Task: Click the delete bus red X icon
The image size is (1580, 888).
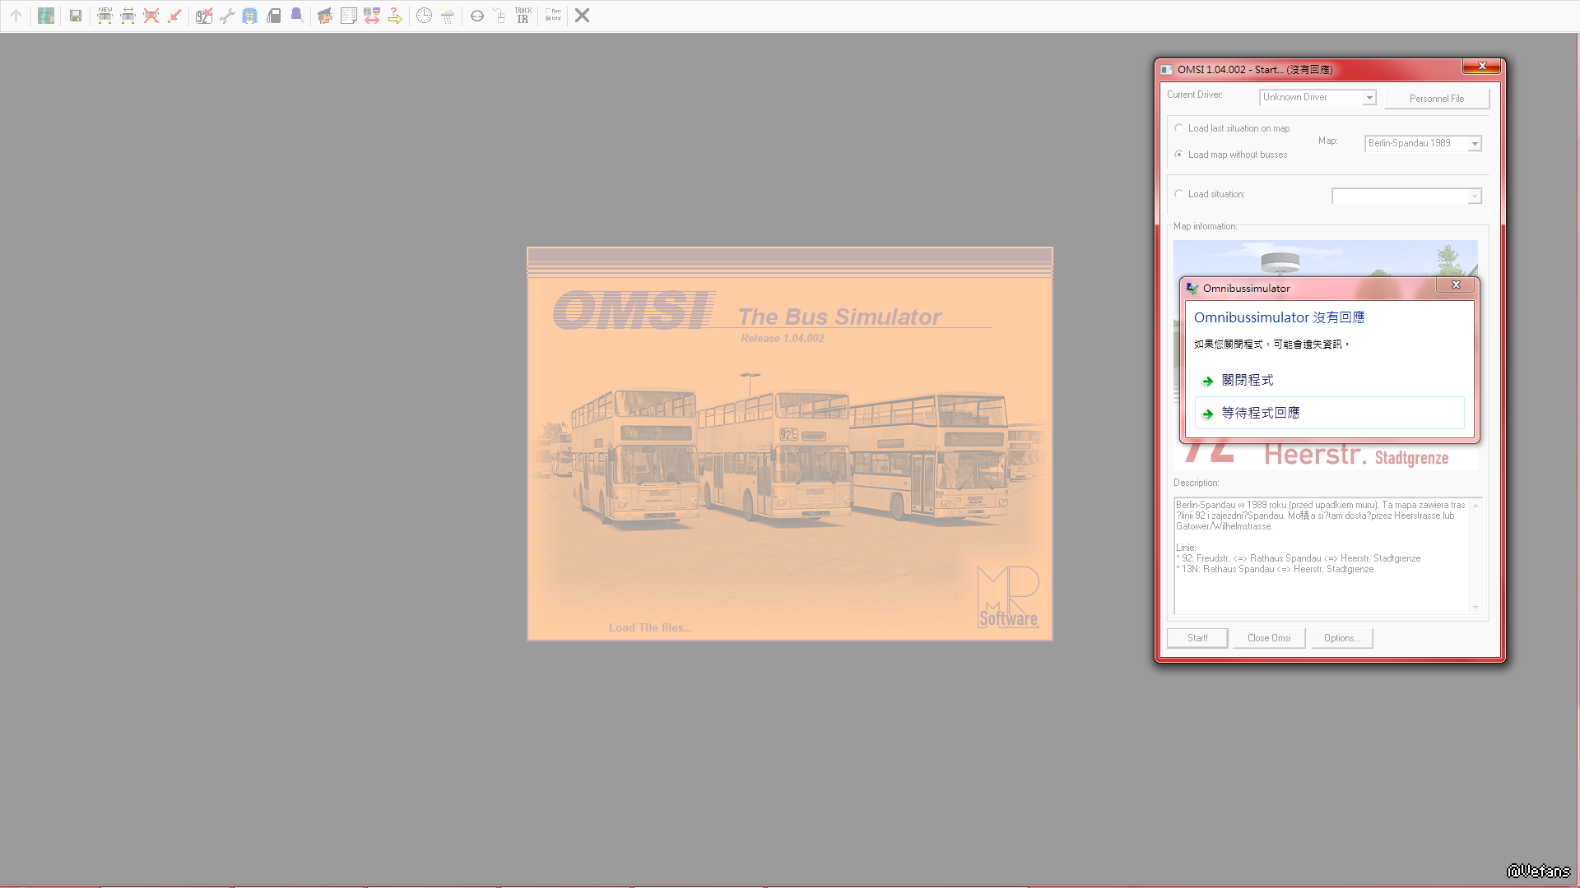Action: [x=151, y=16]
